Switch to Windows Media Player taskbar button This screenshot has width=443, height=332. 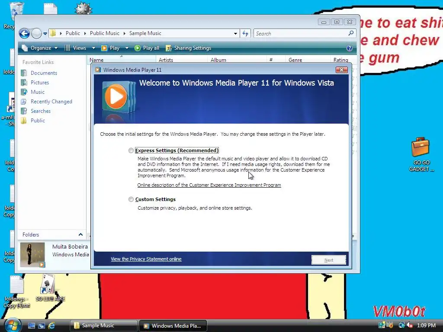[x=173, y=326]
